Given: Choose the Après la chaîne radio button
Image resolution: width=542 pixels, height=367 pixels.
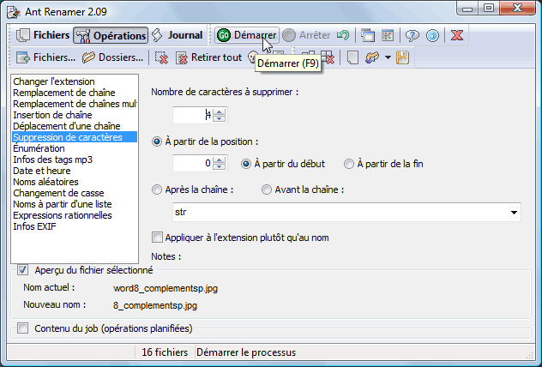Looking at the screenshot, I should (x=157, y=190).
